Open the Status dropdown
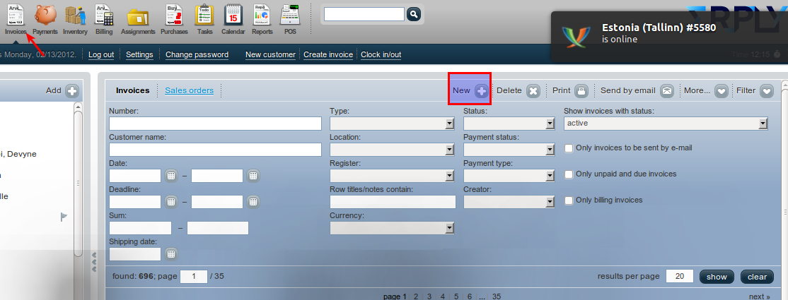The height and width of the screenshot is (300, 788). click(509, 124)
